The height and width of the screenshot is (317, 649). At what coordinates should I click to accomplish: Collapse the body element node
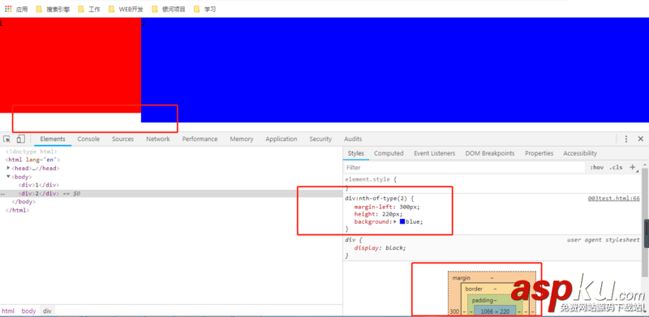[x=8, y=177]
